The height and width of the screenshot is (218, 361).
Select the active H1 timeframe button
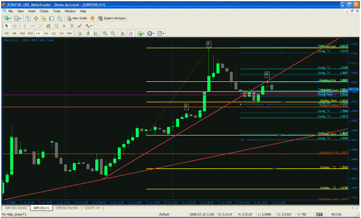[38, 33]
